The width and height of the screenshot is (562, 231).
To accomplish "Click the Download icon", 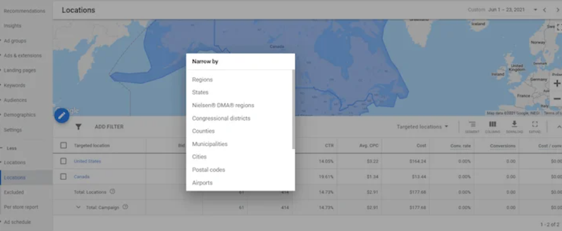I will point(515,127).
